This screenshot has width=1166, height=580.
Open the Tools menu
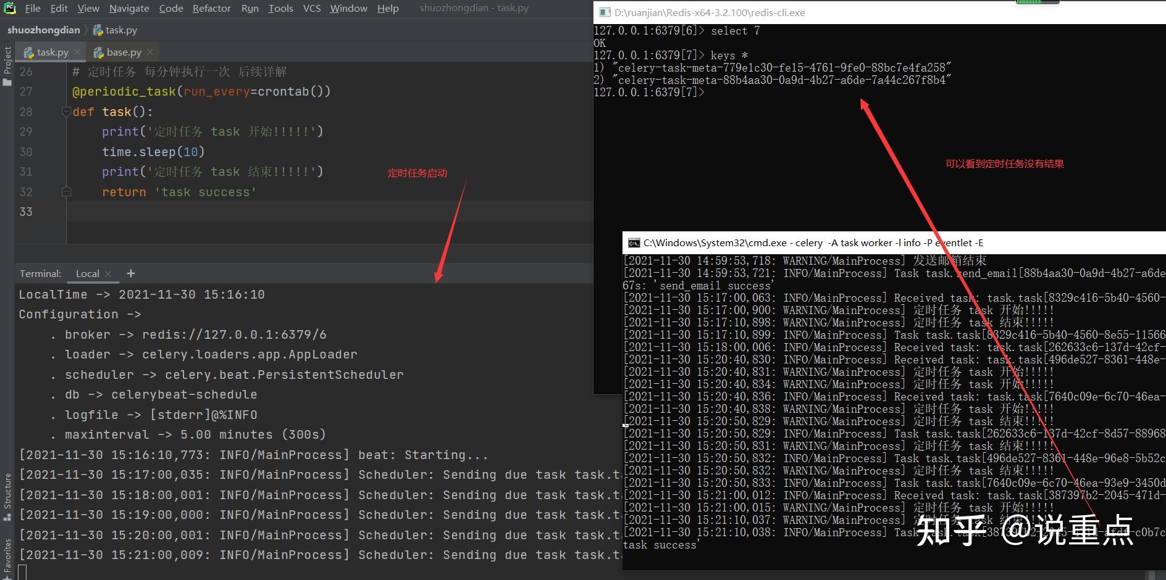coord(280,8)
